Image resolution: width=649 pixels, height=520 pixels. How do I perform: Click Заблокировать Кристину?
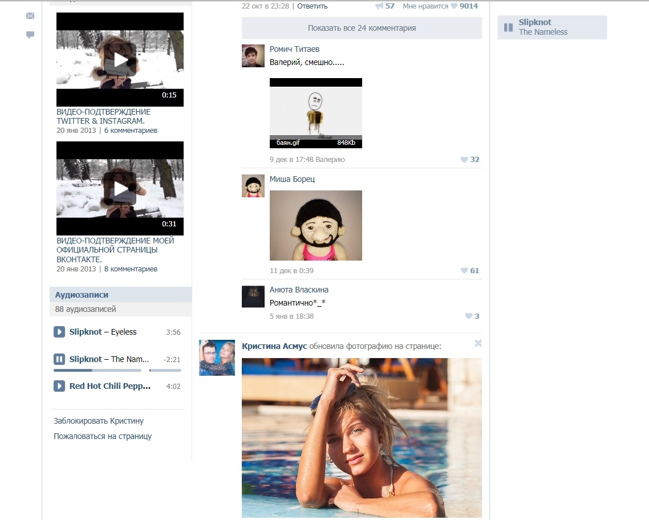pos(99,421)
